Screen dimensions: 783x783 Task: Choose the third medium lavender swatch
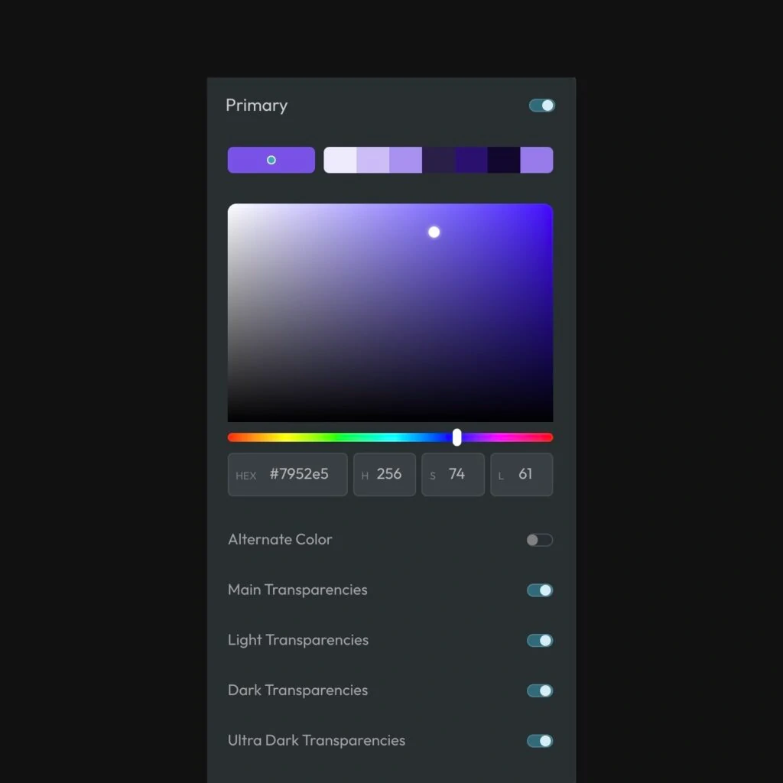[x=405, y=160]
